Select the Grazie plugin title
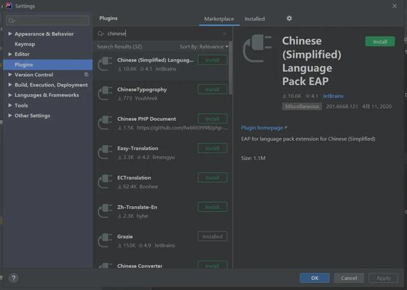This screenshot has height=290, width=407. click(x=125, y=237)
